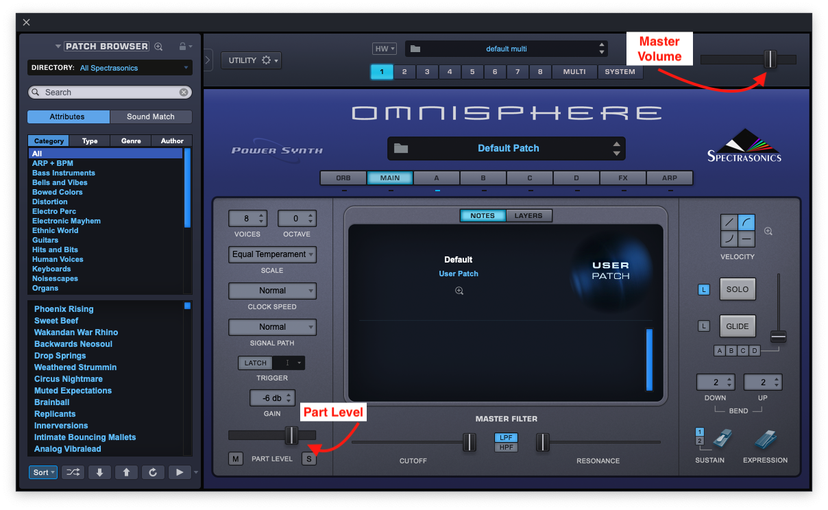The width and height of the screenshot is (828, 510).
Task: Click the Shuffle patches icon
Action: [73, 472]
